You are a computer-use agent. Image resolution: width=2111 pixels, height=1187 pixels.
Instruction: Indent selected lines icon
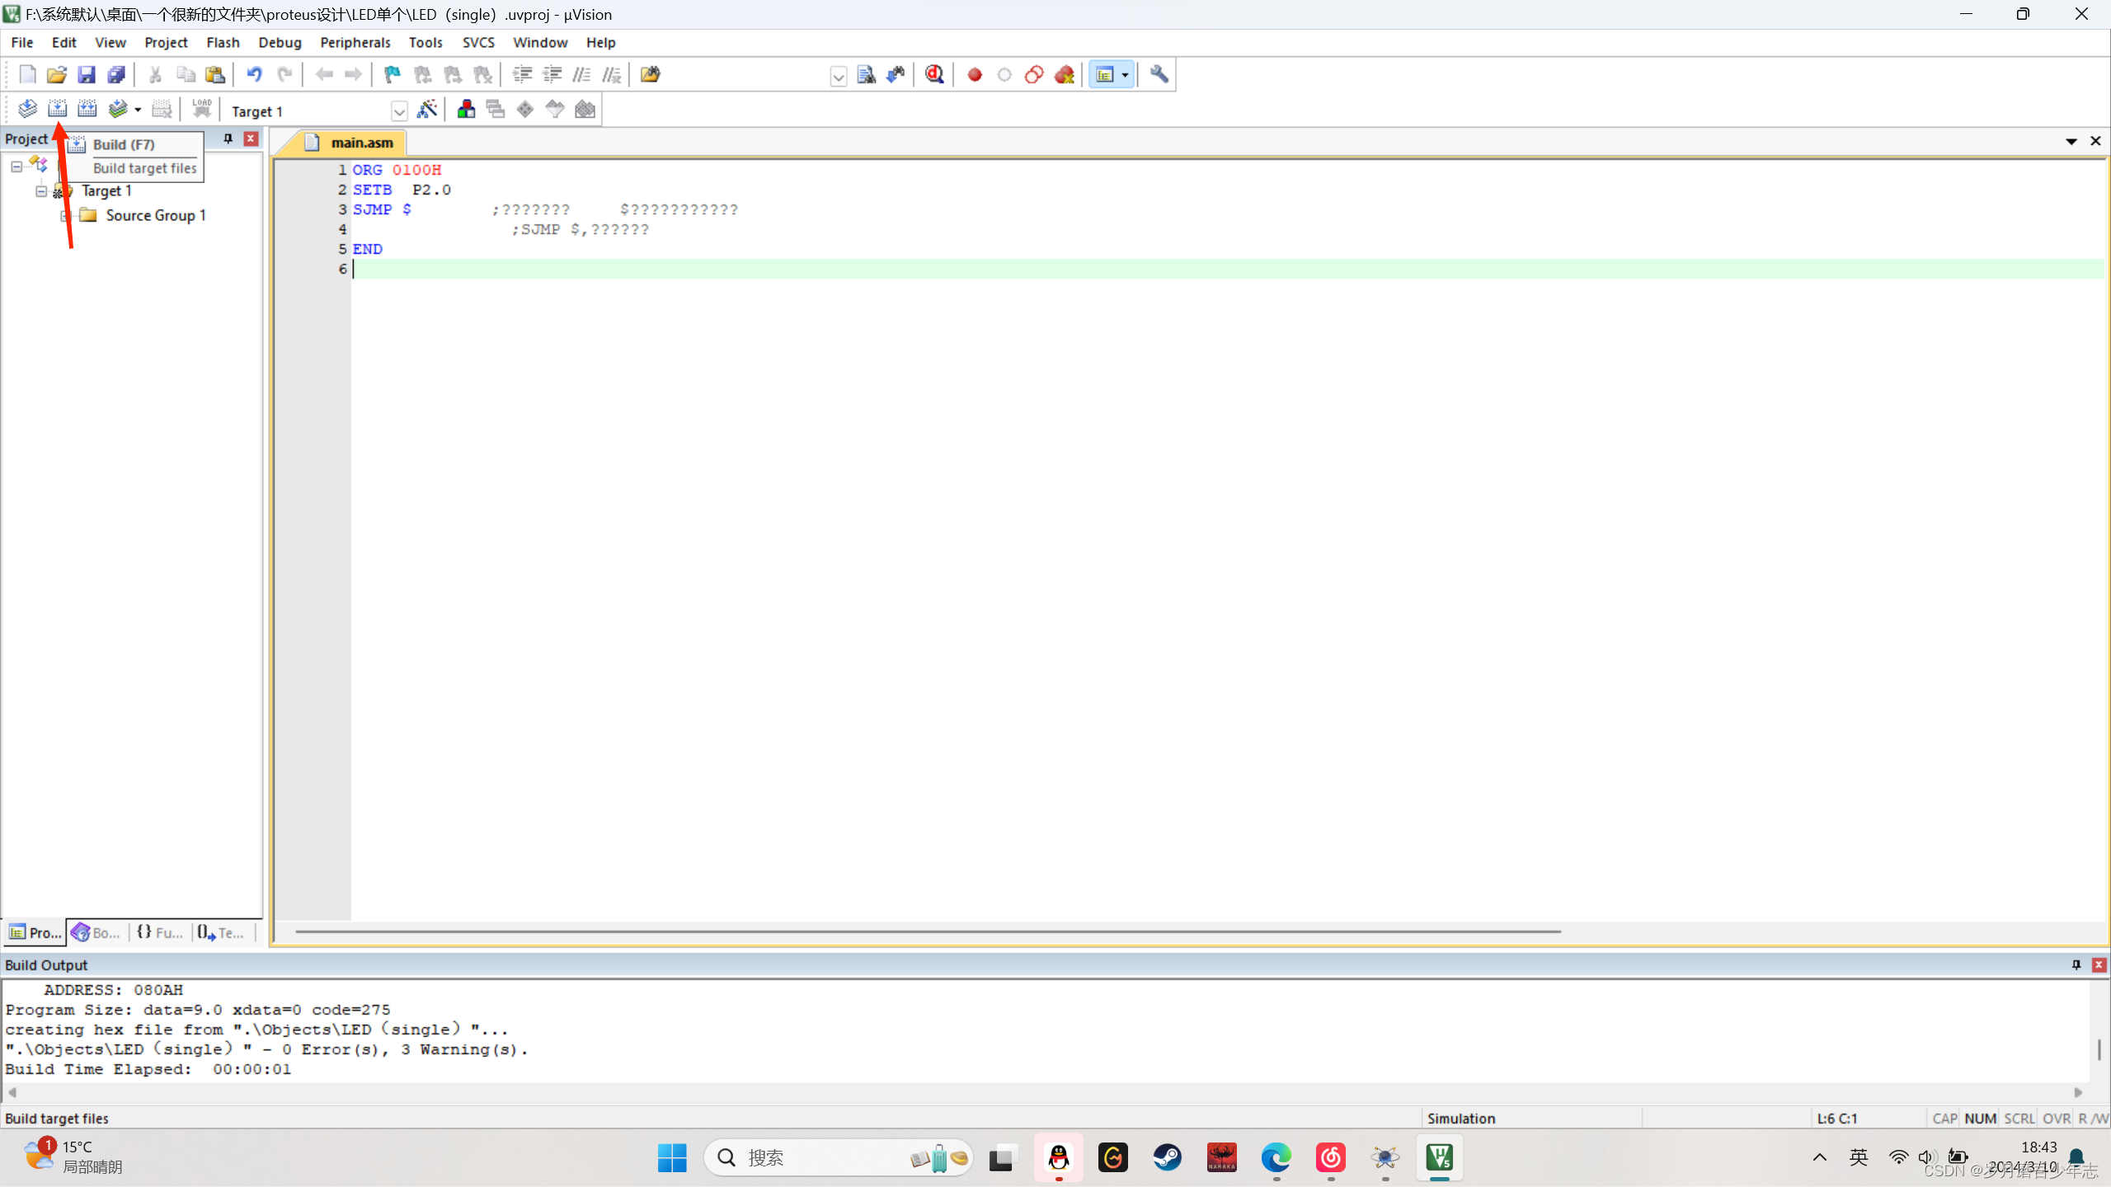click(522, 75)
